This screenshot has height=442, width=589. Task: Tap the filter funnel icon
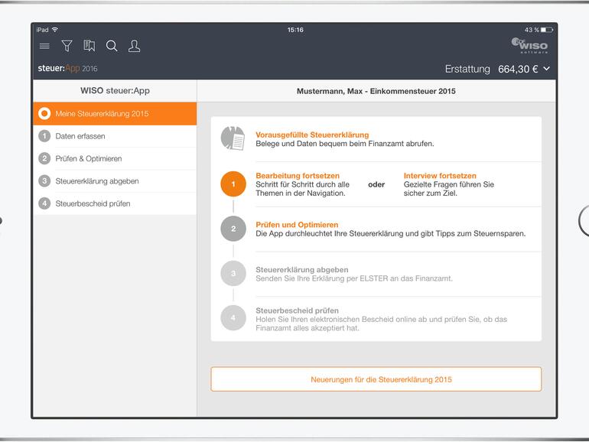coord(67,46)
